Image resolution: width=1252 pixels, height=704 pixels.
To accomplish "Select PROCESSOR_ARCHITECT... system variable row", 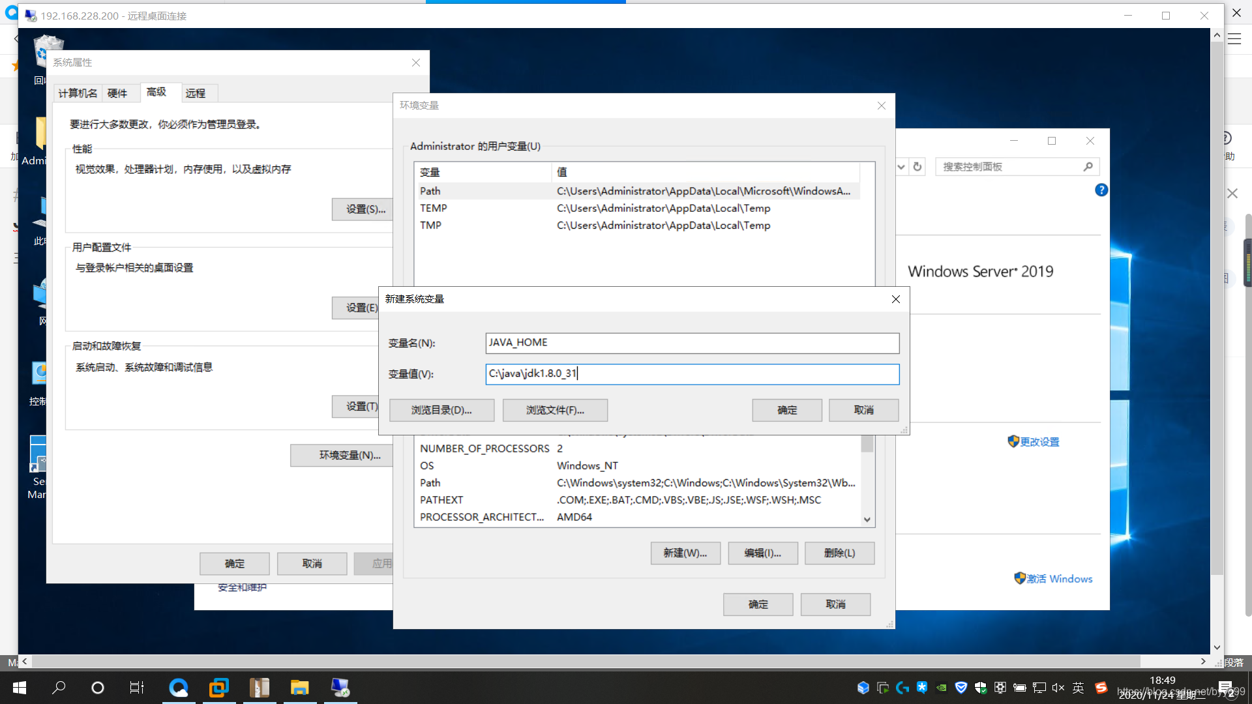I will point(638,517).
